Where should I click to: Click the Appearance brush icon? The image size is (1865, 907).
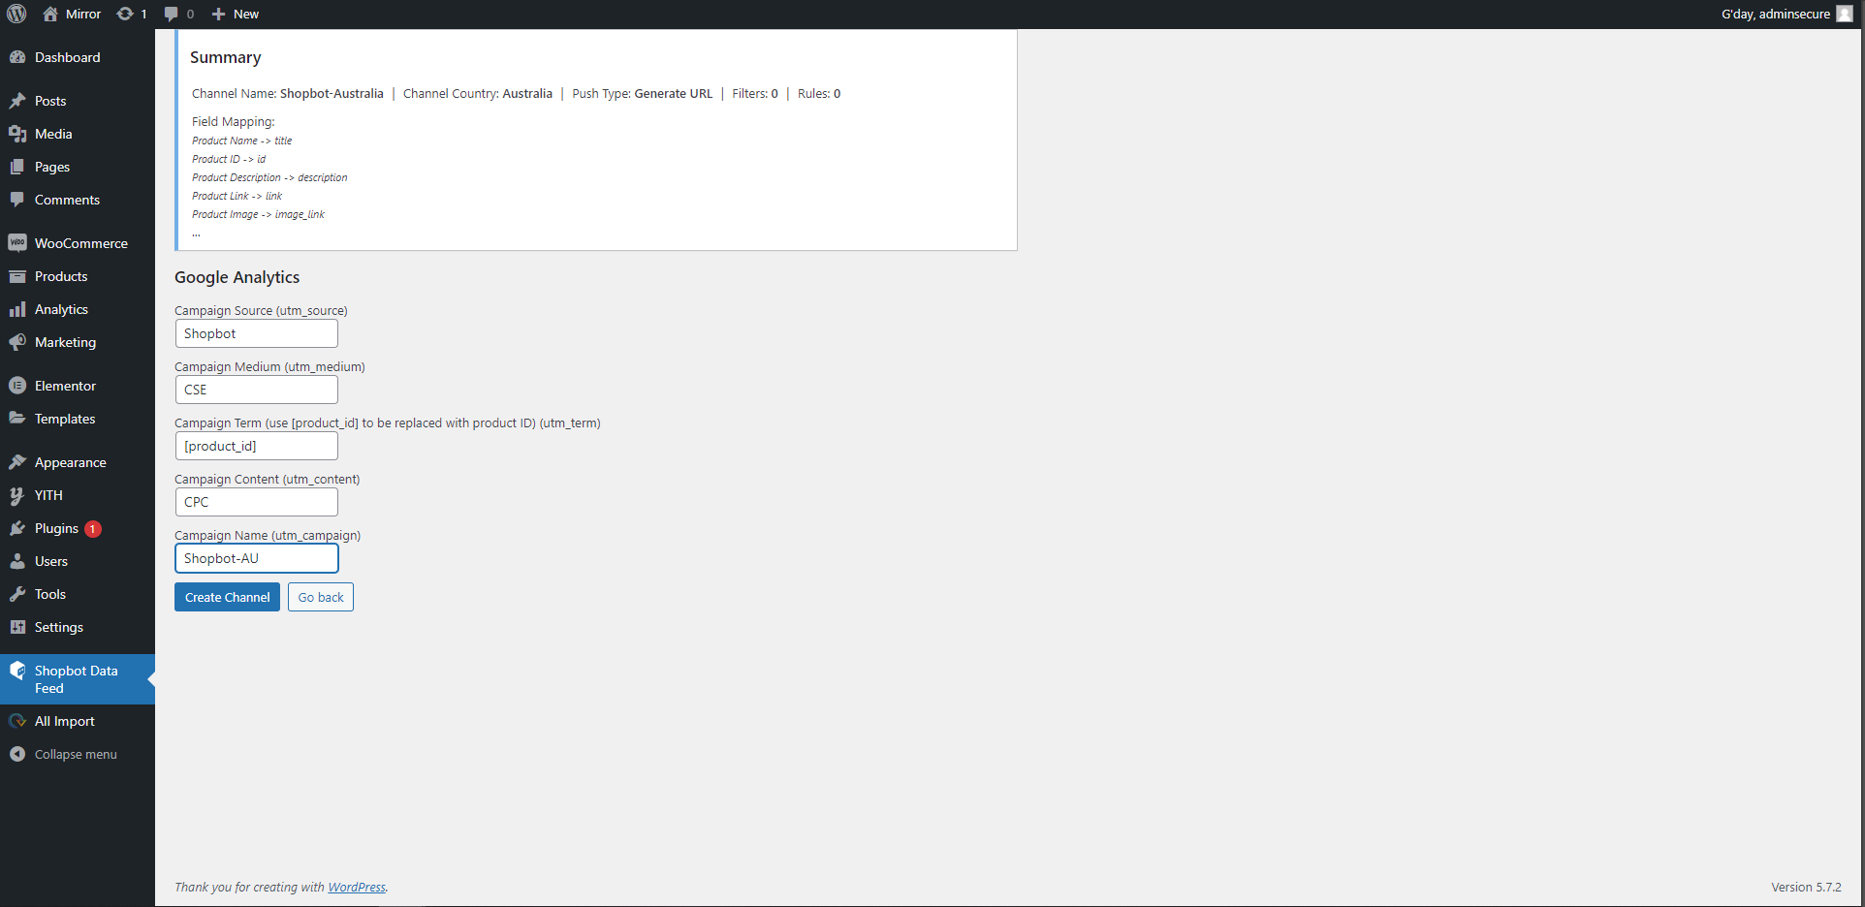point(17,462)
